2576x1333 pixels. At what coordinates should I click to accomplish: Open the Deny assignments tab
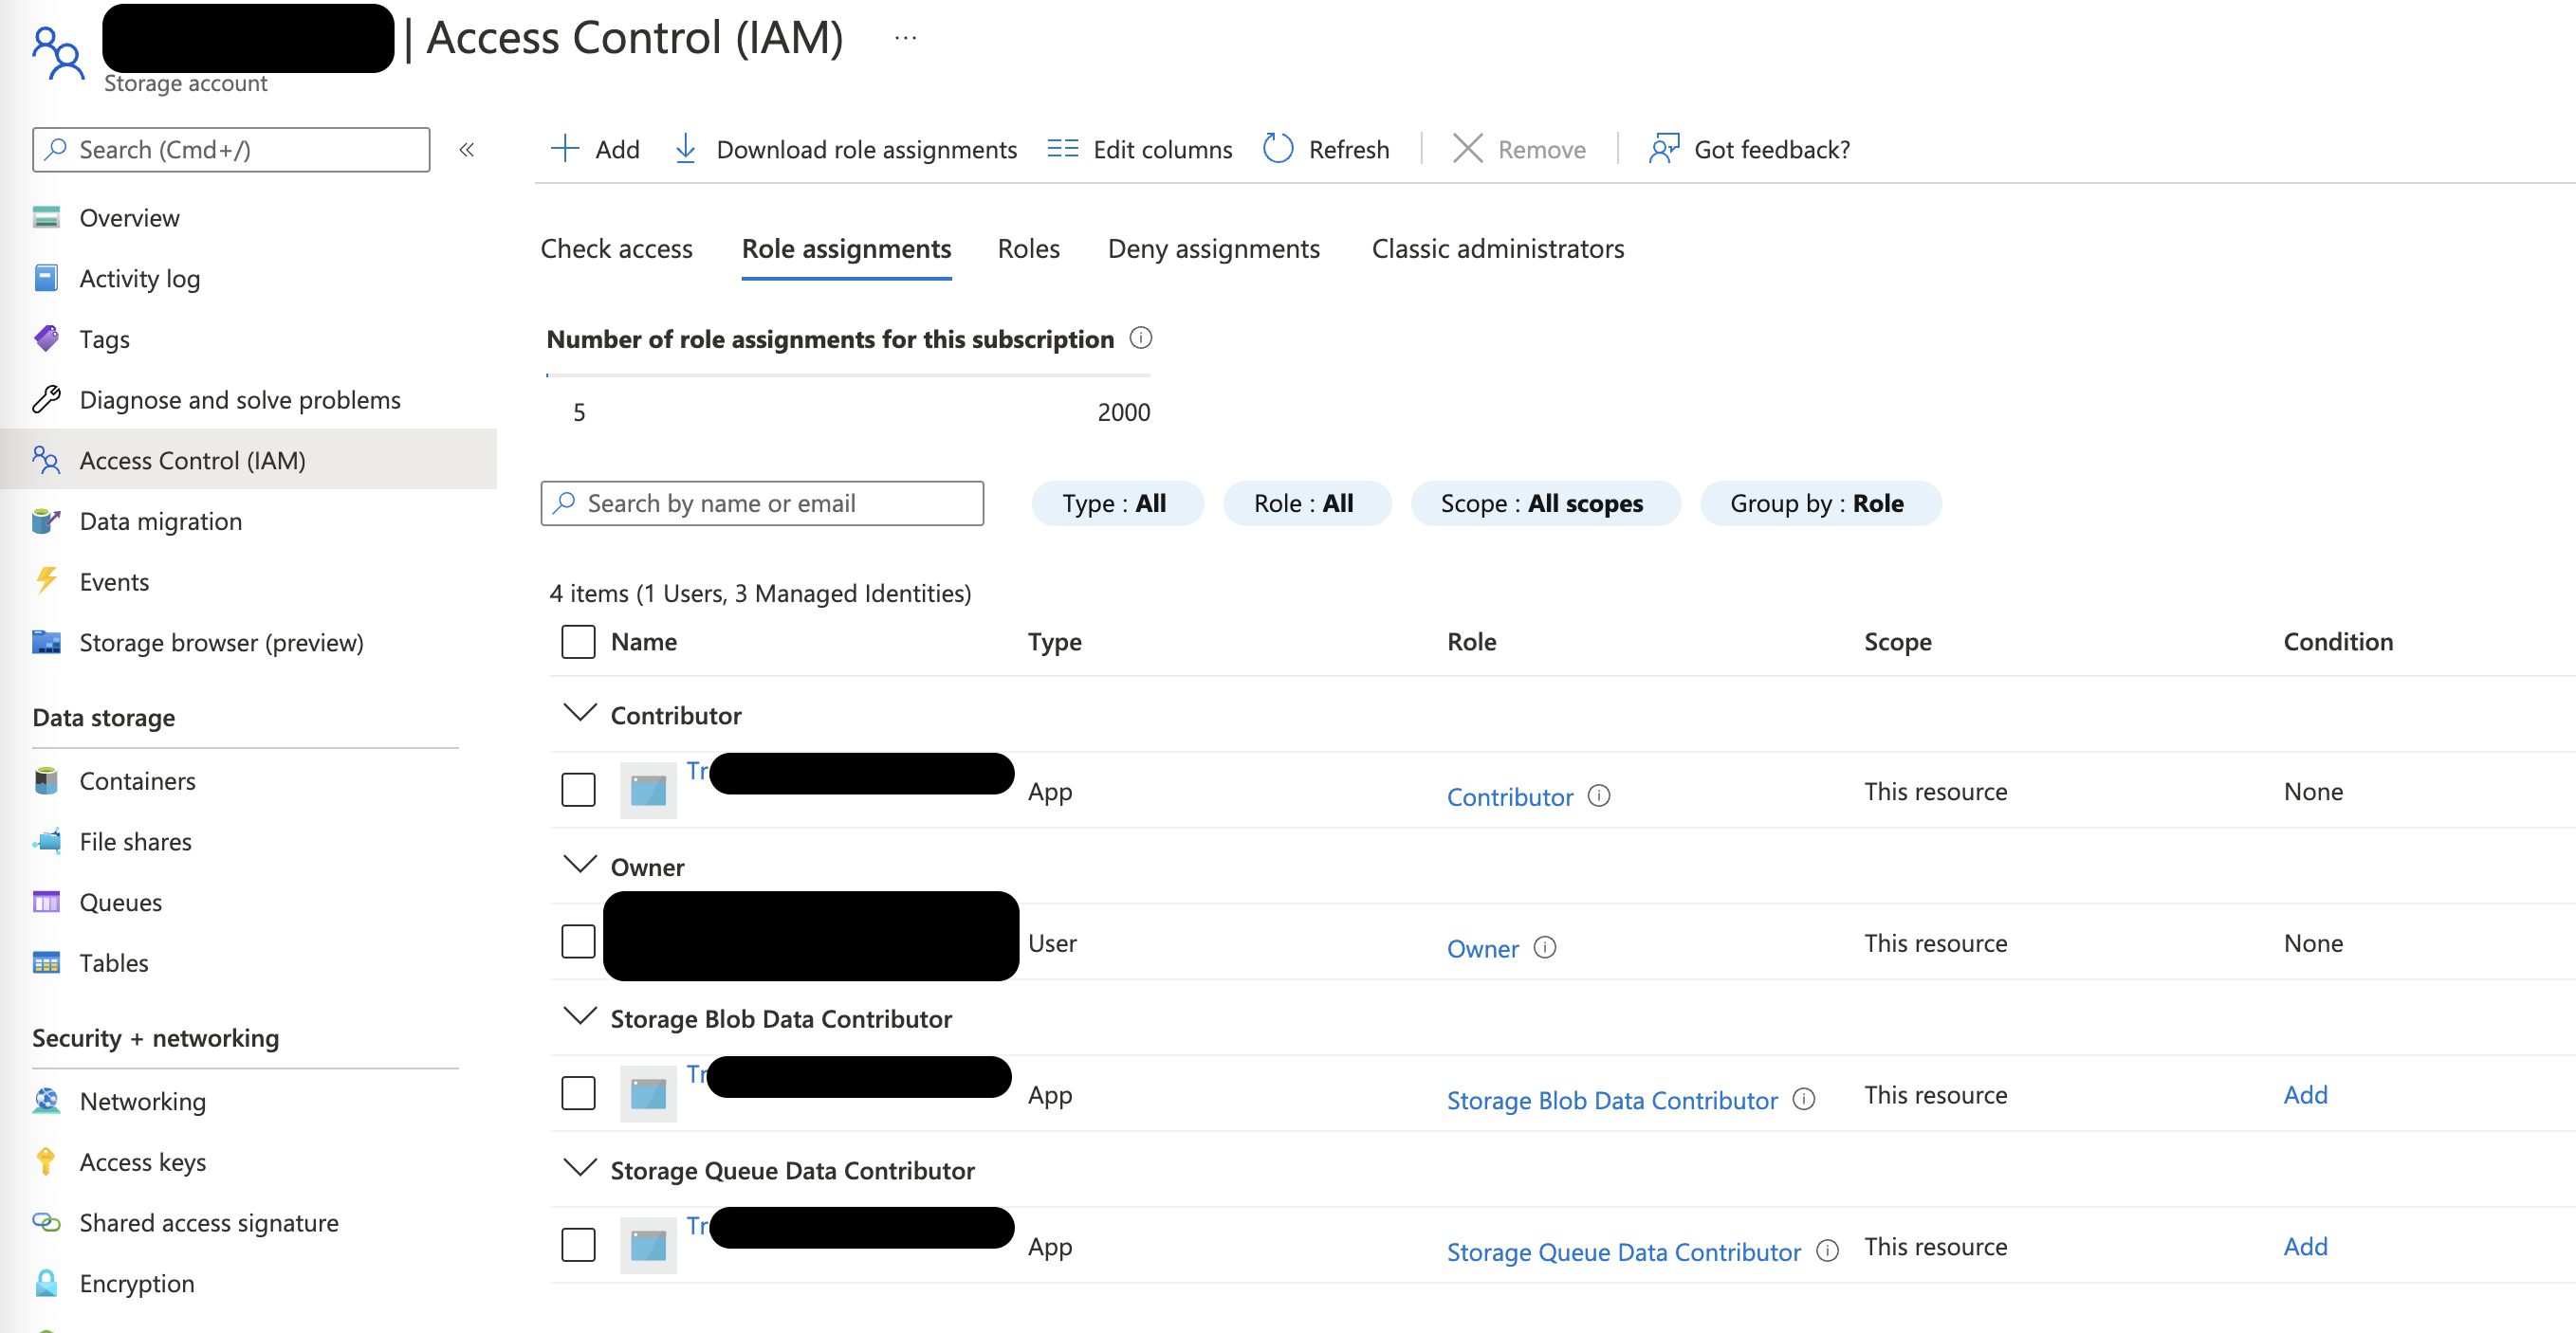pos(1214,248)
